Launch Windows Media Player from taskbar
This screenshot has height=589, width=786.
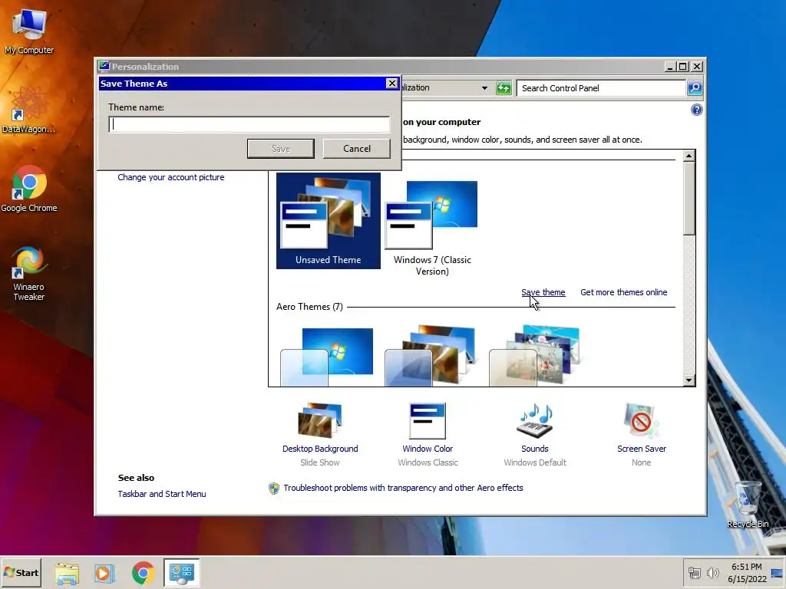104,573
